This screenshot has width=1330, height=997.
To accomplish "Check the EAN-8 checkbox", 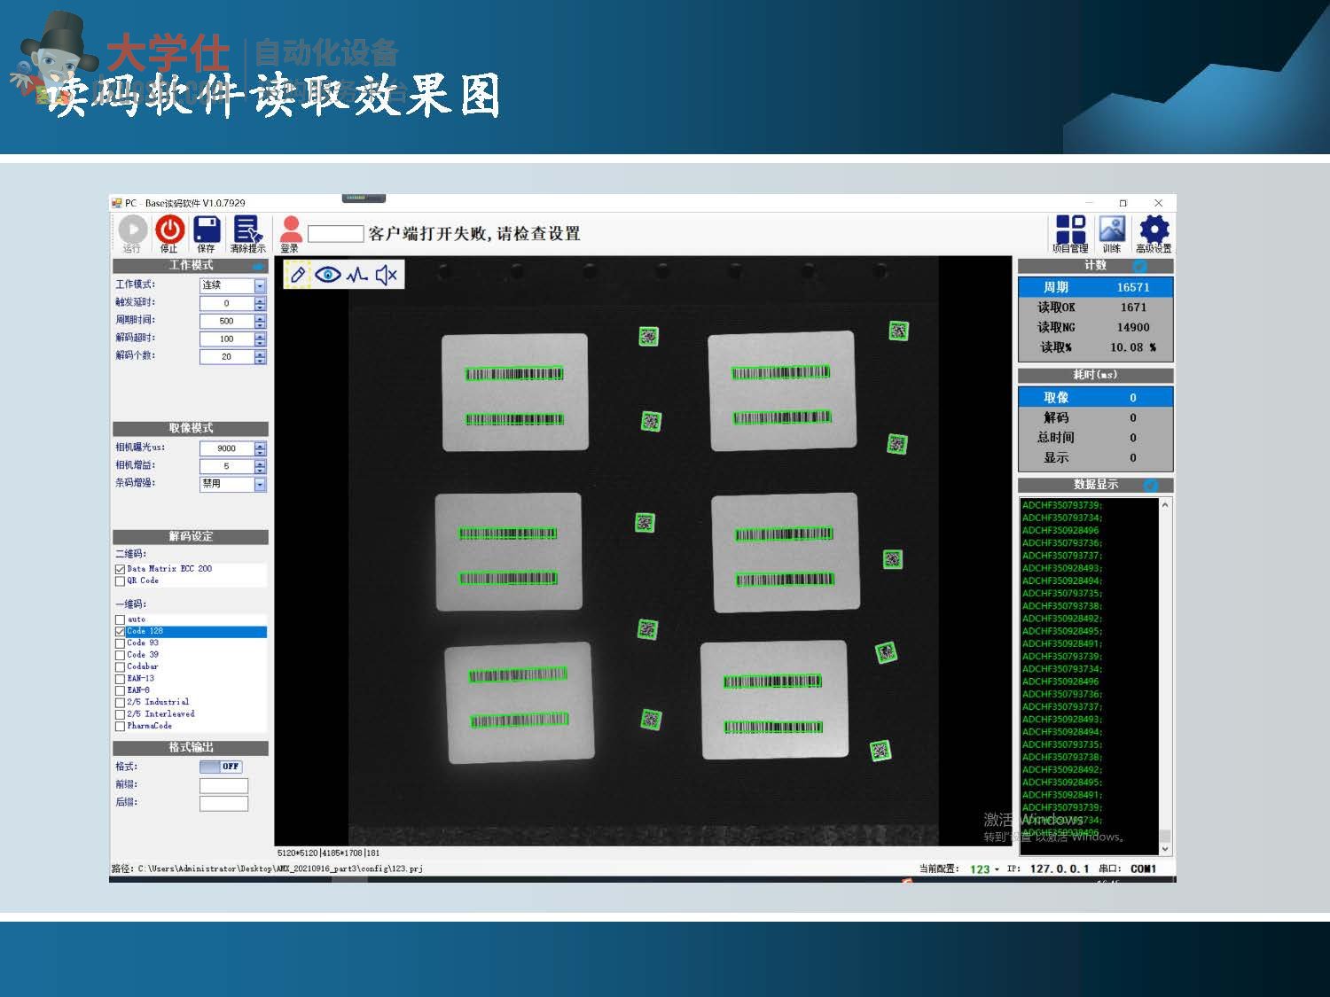I will (120, 690).
